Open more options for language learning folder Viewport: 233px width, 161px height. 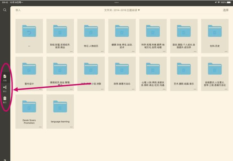(x=71, y=127)
